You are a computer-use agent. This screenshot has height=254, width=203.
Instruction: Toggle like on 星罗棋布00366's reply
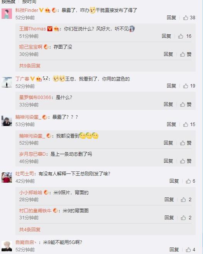click(x=186, y=104)
